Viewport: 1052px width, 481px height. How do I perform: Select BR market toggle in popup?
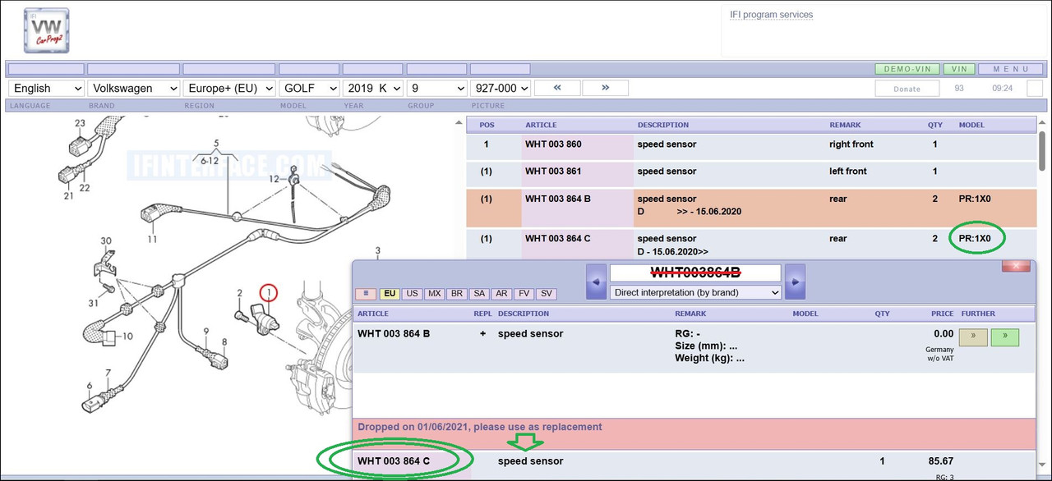click(456, 293)
